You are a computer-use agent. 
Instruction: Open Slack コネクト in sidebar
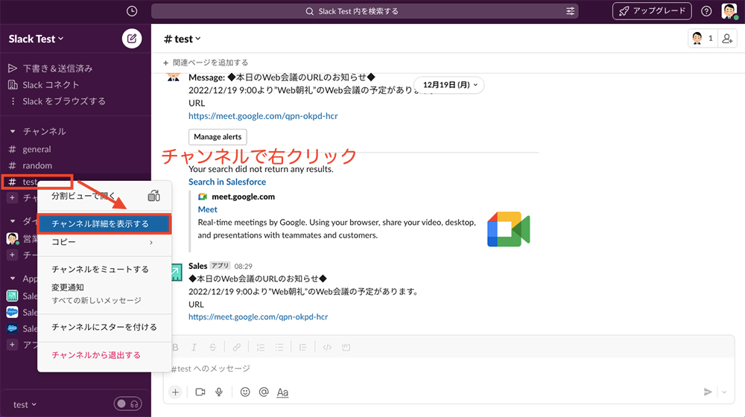[51, 85]
